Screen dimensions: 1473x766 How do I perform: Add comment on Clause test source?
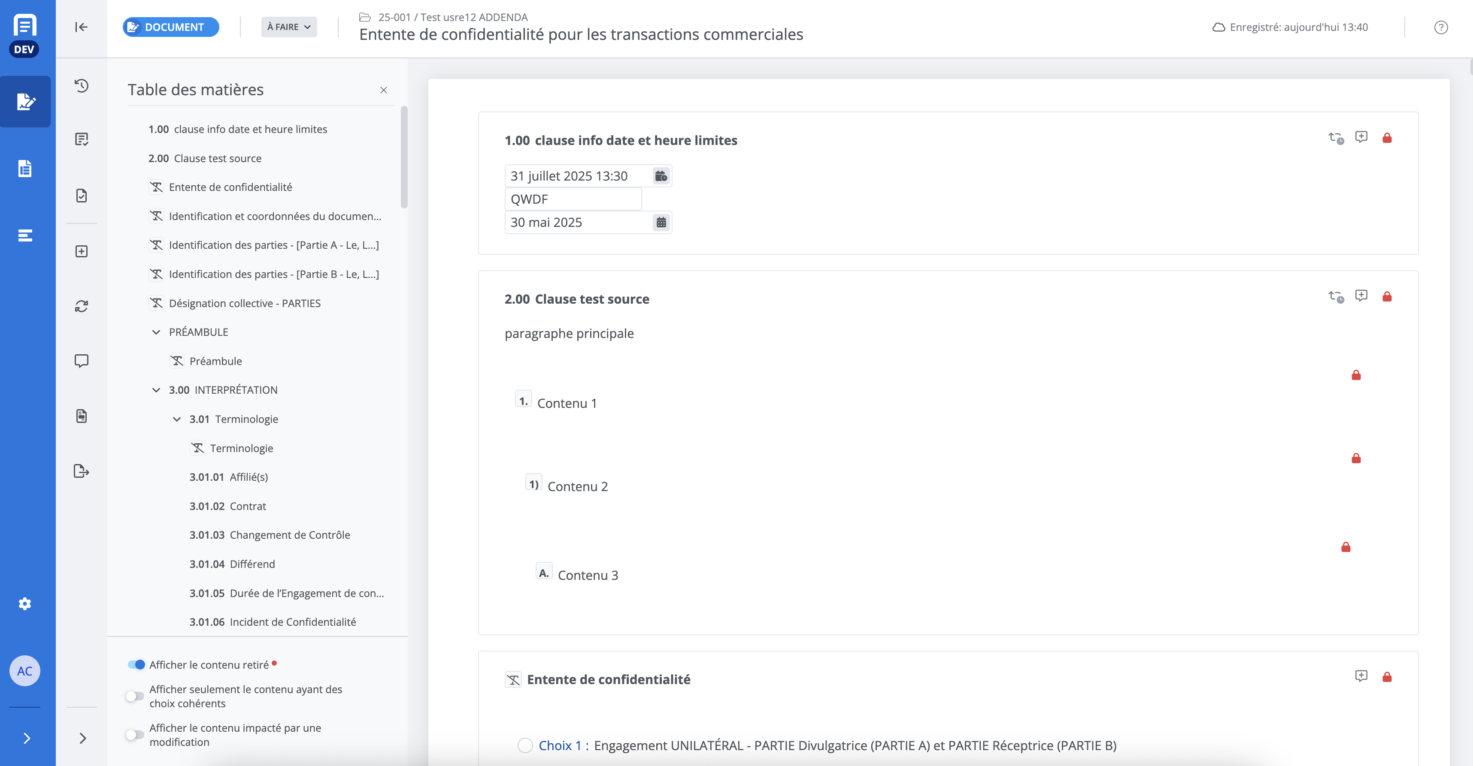point(1361,296)
